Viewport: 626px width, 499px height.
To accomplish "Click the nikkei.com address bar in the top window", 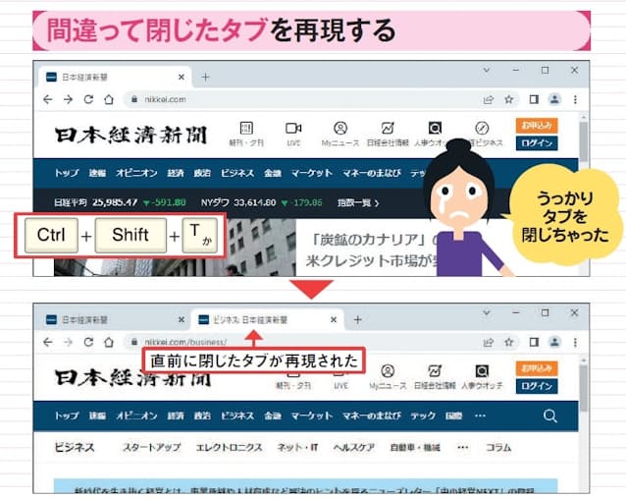I will [301, 99].
